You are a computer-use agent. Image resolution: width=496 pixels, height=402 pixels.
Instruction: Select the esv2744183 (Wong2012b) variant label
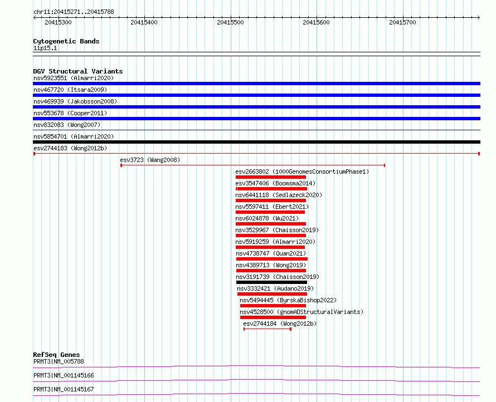[x=70, y=148]
